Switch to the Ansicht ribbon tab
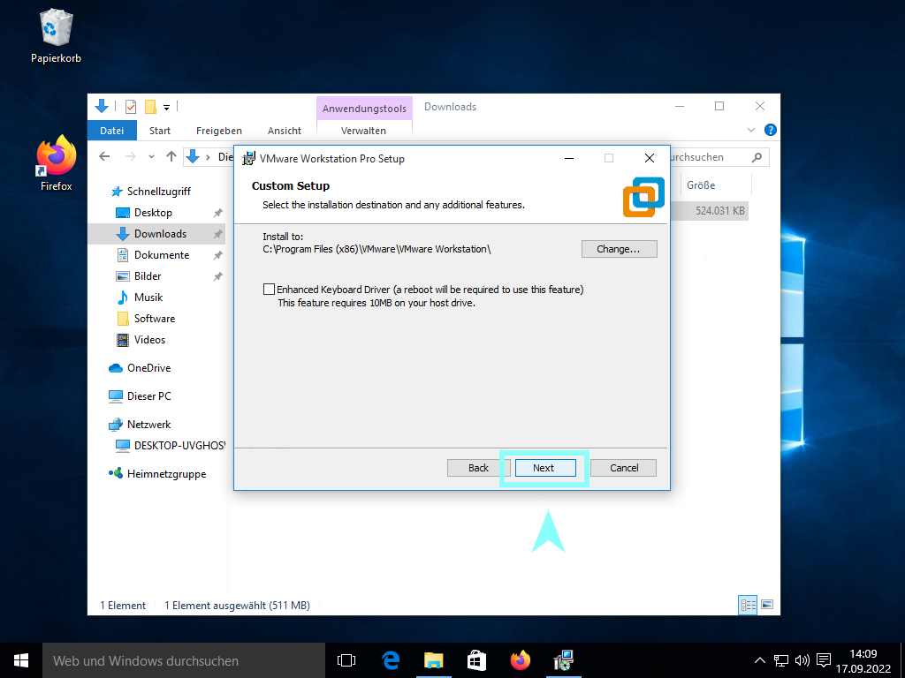Image resolution: width=905 pixels, height=678 pixels. 284,130
